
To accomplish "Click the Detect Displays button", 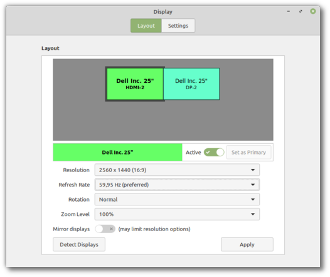I will [79, 244].
